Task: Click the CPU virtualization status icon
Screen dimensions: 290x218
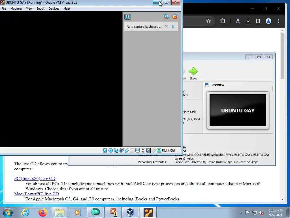Action: [x=148, y=150]
